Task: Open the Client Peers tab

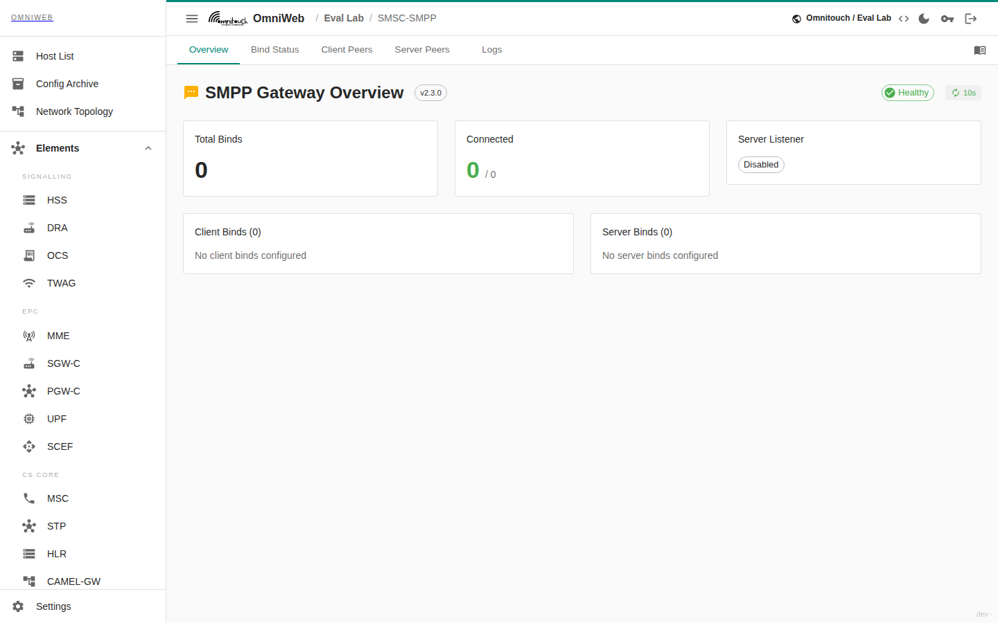Action: (347, 50)
